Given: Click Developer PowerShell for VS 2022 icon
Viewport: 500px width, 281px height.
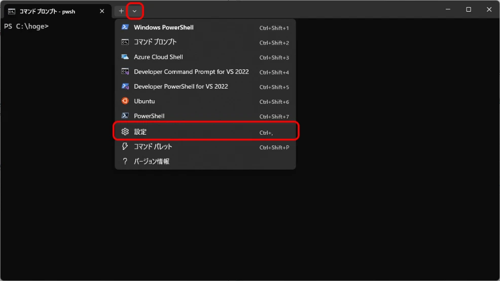Looking at the screenshot, I should (125, 87).
